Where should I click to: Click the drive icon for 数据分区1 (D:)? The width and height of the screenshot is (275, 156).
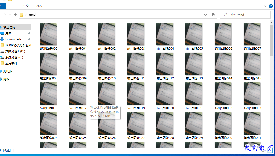[x=2, y=52]
